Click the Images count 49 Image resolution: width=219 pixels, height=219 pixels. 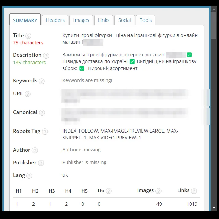tap(159, 204)
